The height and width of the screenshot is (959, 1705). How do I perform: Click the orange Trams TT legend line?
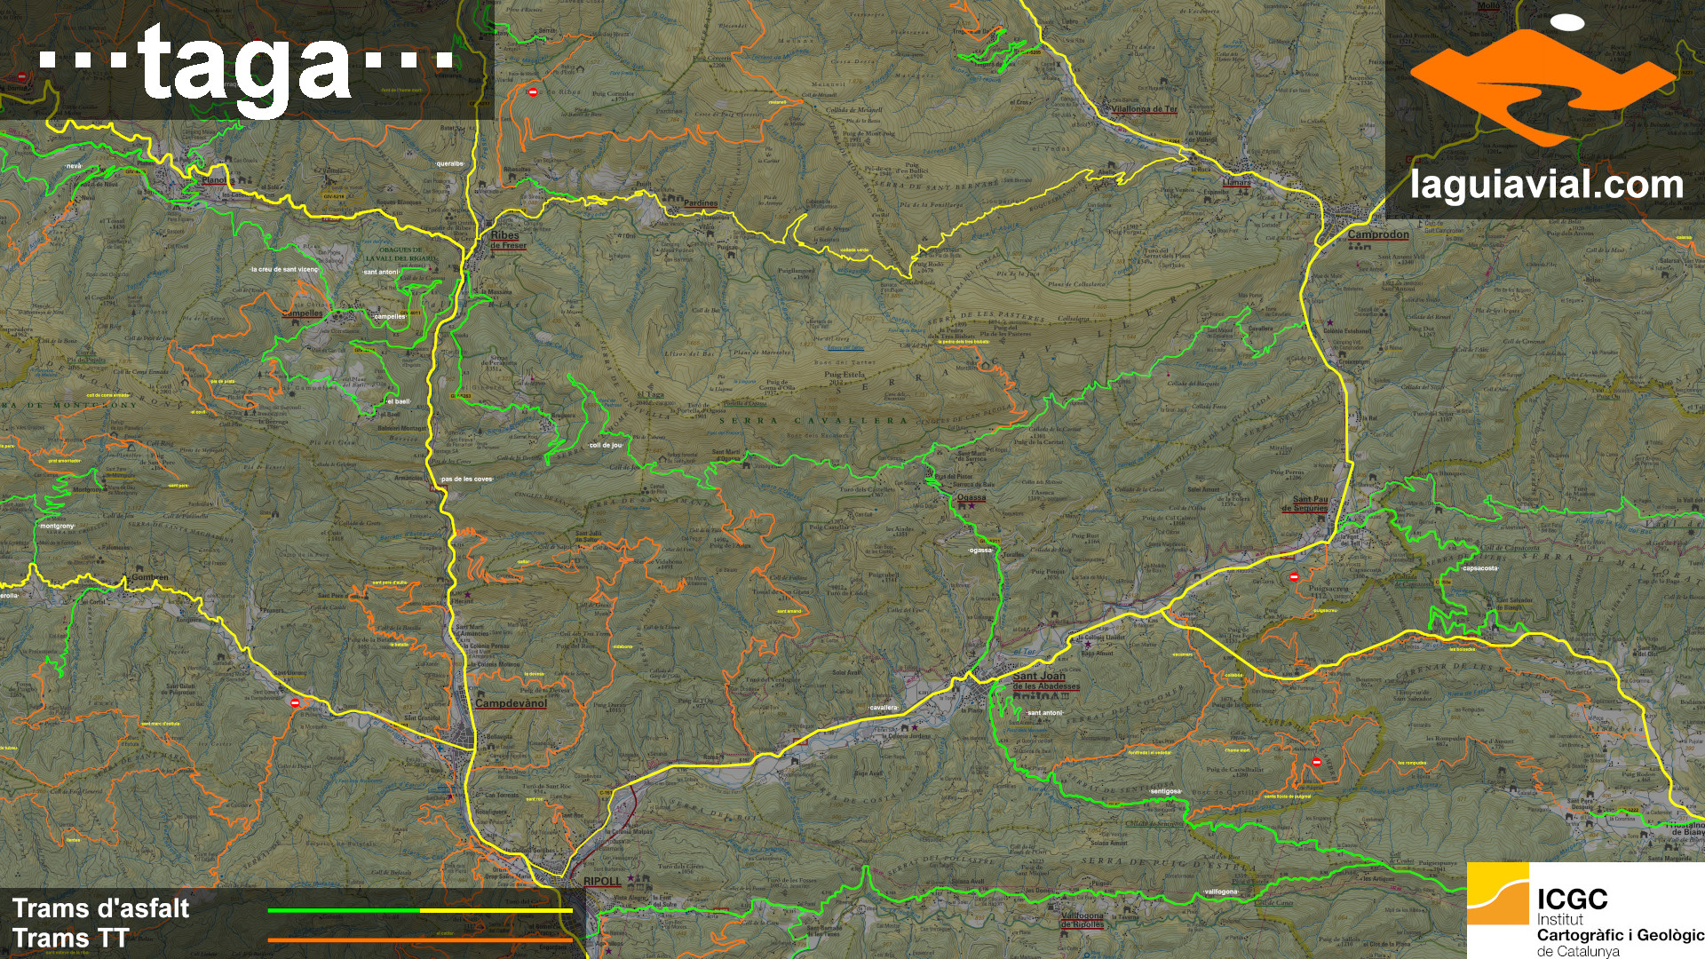click(420, 939)
